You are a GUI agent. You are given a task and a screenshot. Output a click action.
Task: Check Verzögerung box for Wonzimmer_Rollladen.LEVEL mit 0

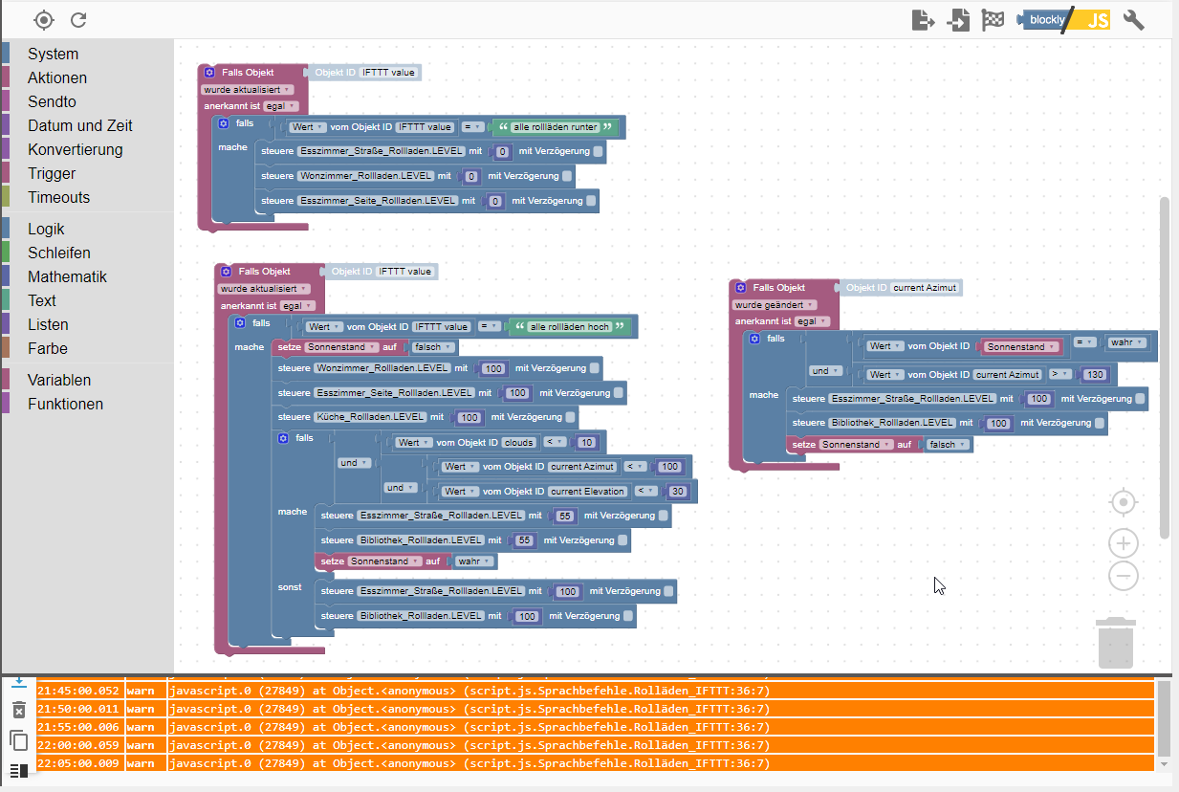(x=567, y=176)
